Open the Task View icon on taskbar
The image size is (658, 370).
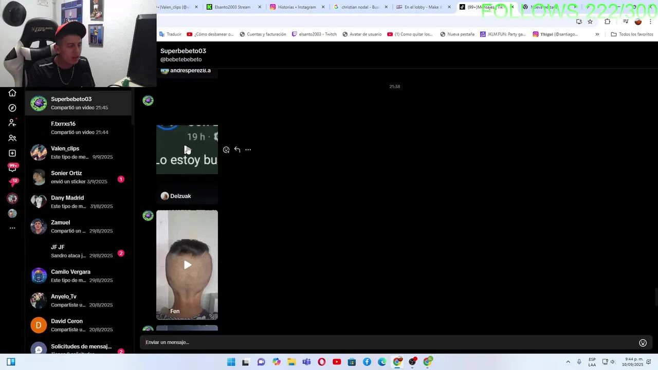(x=246, y=362)
